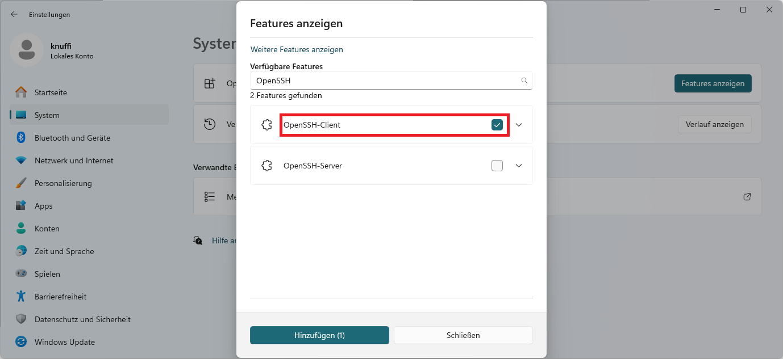Click the knuffi account avatar
Screen dimensions: 783x359
pyautogui.click(x=26, y=50)
